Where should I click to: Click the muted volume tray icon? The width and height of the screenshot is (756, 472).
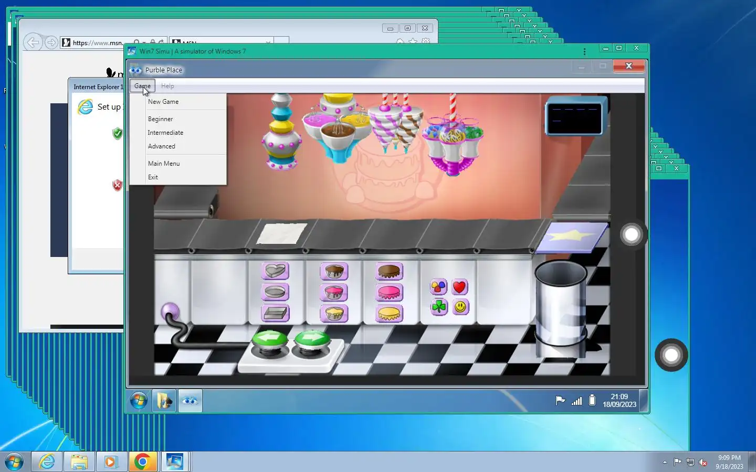pos(703,463)
